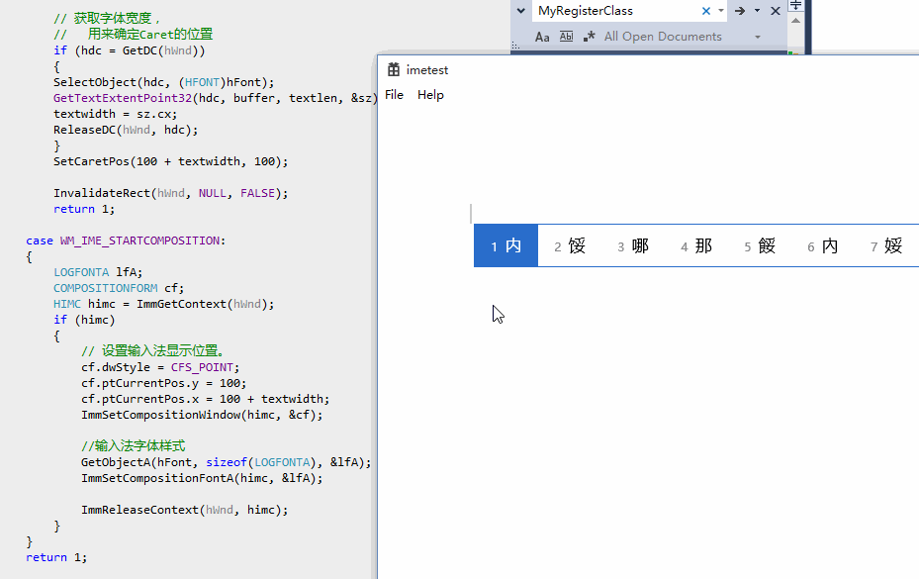Viewport: 919px width, 579px height.
Task: Click textwidth = sz.cx line
Action: (x=115, y=114)
